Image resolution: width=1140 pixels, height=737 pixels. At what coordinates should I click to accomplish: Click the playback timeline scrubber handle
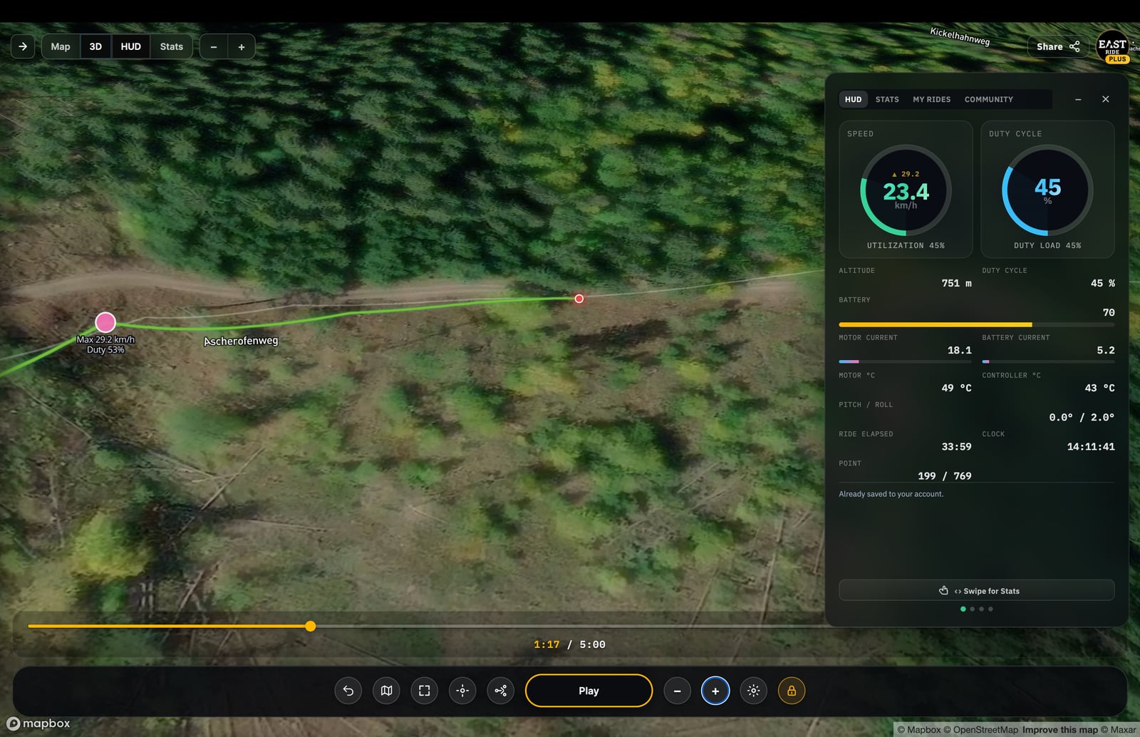click(311, 626)
